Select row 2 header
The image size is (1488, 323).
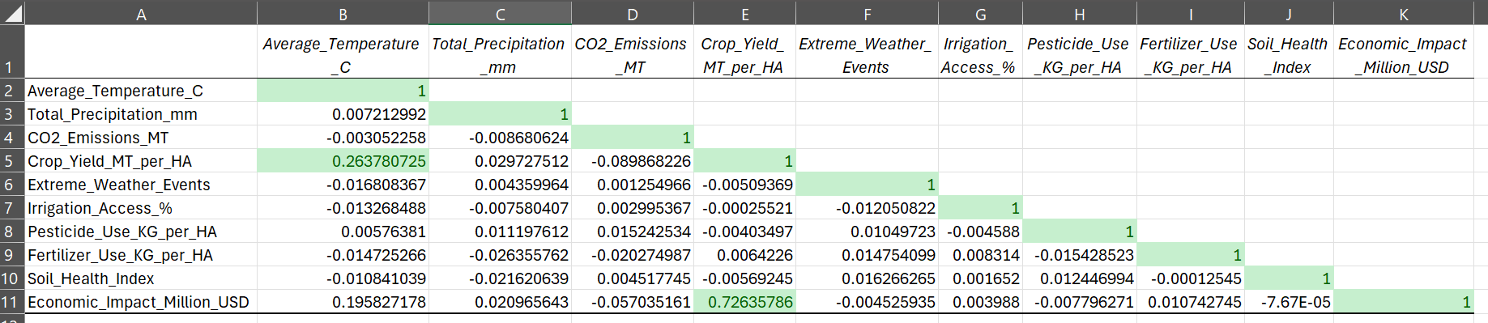pos(12,91)
